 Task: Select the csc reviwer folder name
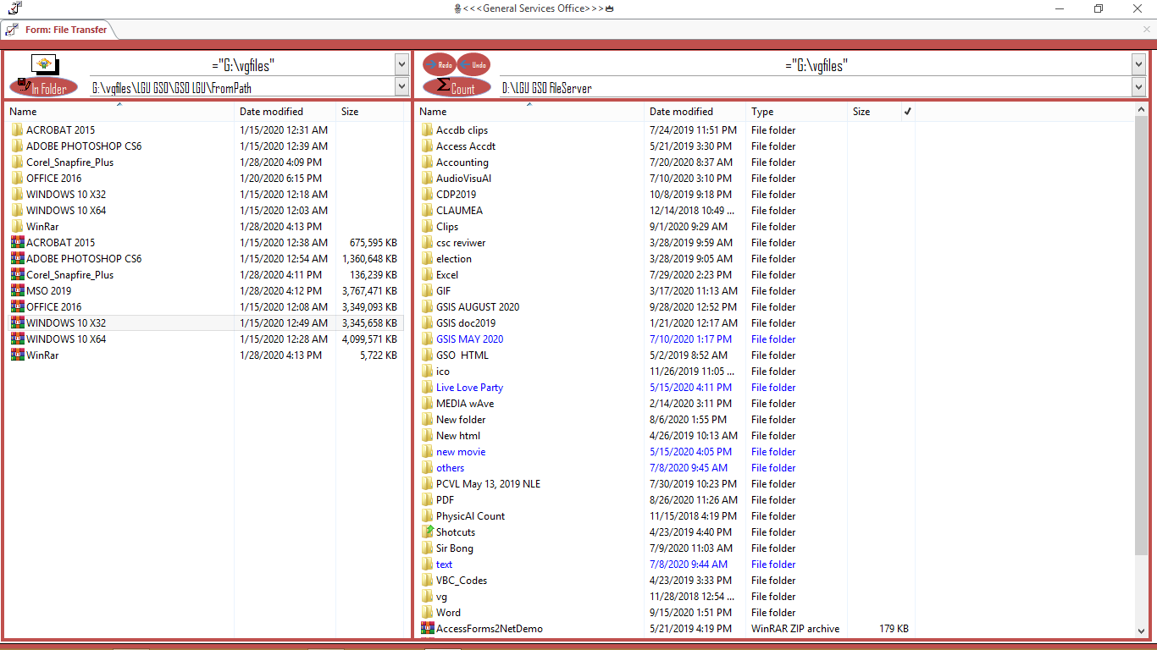tap(461, 243)
